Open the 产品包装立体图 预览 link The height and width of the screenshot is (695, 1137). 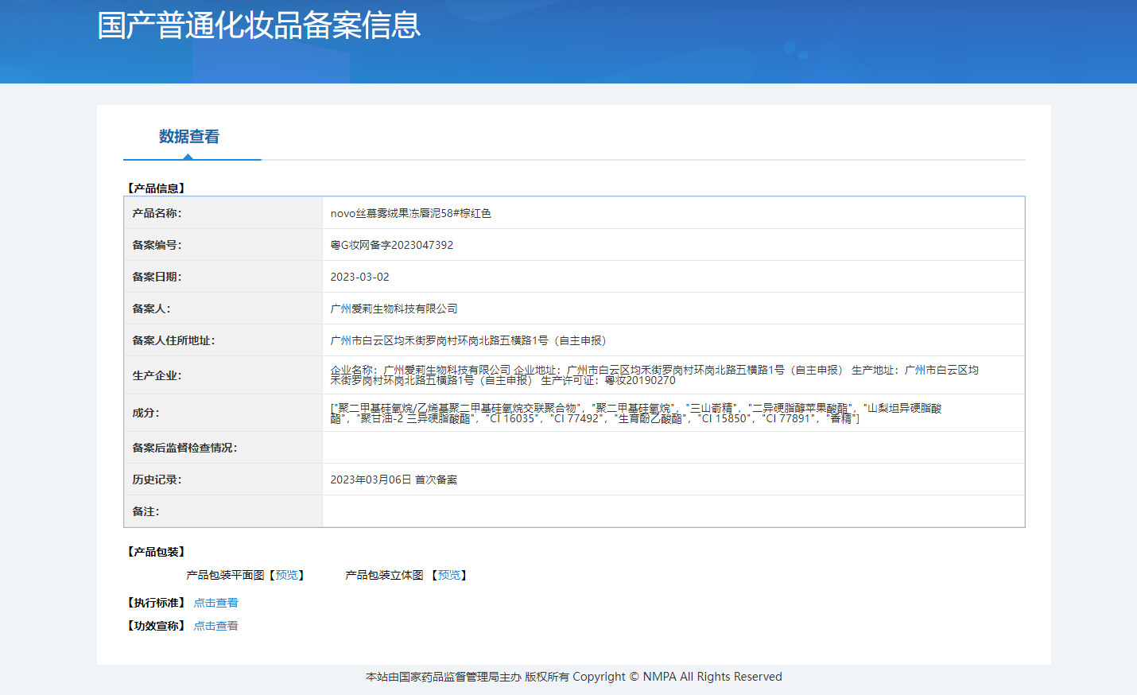449,575
